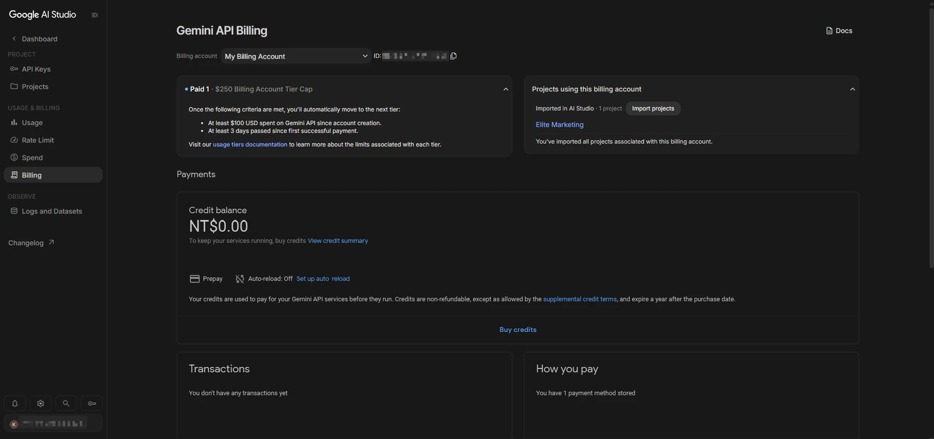Click the page vertical scrollbar
This screenshot has width=934, height=439.
(x=930, y=137)
